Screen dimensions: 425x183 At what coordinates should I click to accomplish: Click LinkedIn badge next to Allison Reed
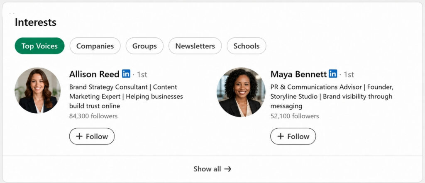pos(126,73)
